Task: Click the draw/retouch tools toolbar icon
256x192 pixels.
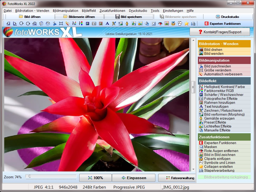Action: pos(114,24)
